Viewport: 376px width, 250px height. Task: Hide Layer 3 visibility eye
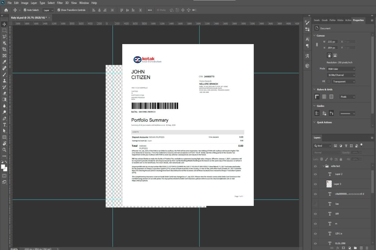click(x=315, y=184)
